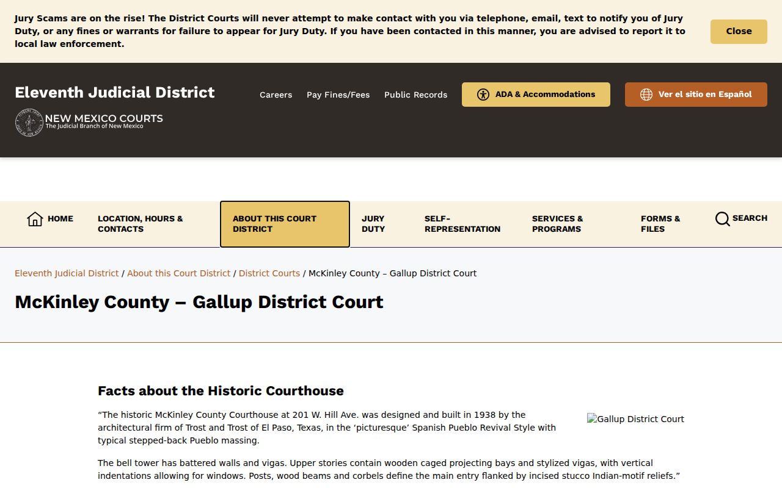This screenshot has height=488, width=782.
Task: Open the Careers link
Action: [x=276, y=95]
